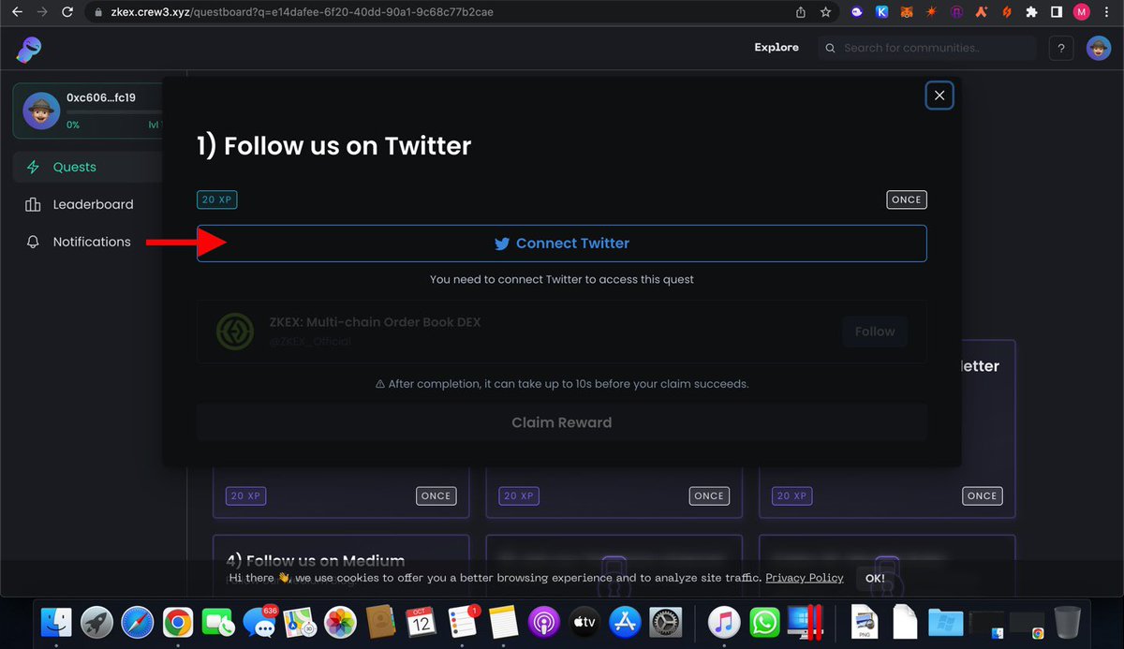Viewport: 1124px width, 649px height.
Task: Click the Claim Reward button
Action: coord(562,422)
